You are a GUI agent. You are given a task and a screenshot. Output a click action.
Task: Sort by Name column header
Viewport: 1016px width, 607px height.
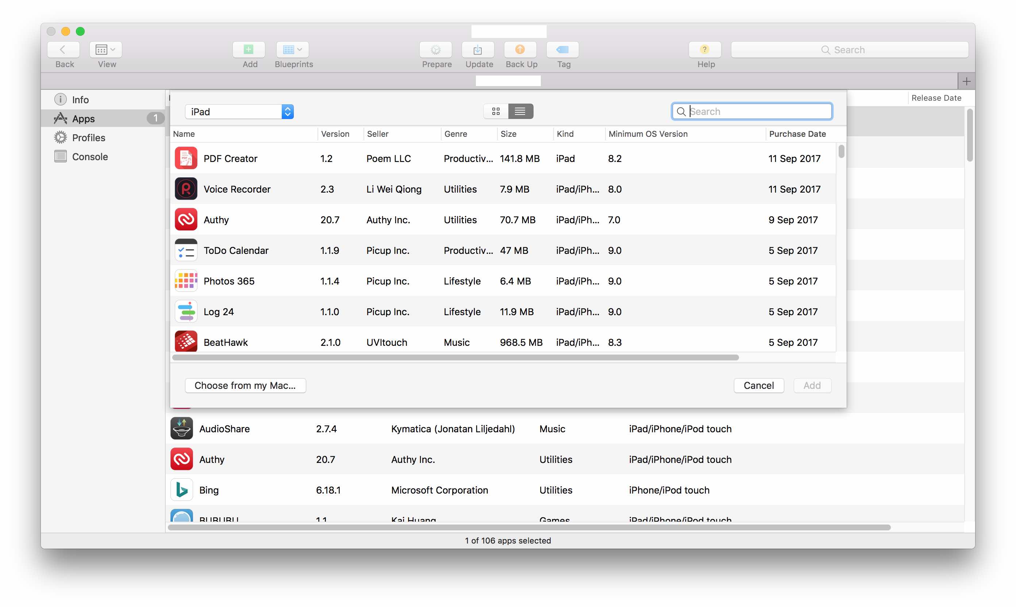click(x=244, y=134)
